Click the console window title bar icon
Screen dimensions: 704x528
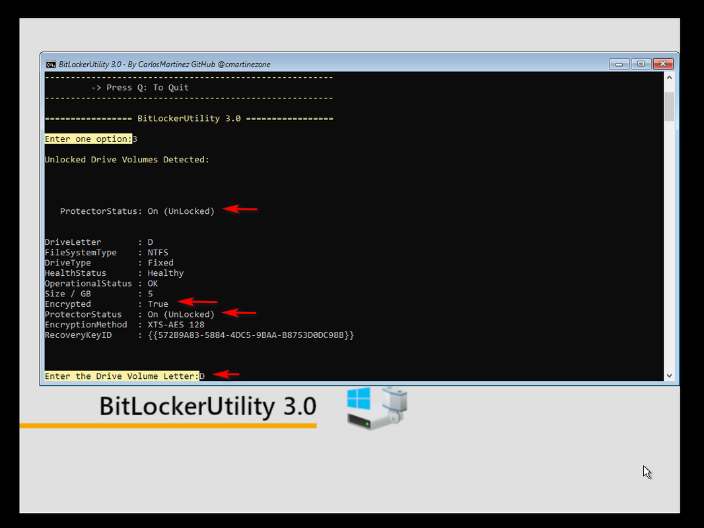coord(51,64)
